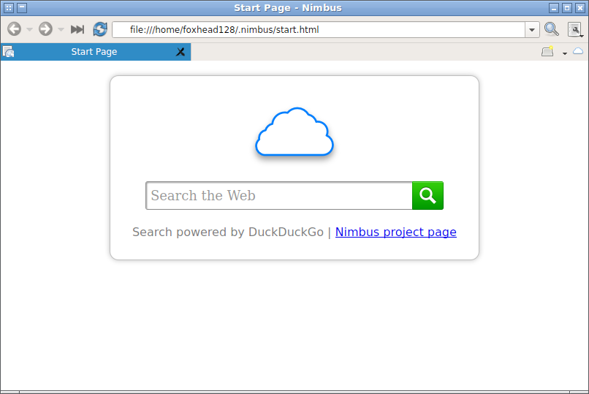Viewport: 589px width, 394px height.
Task: Go forward with the right arrow button
Action: 45,29
